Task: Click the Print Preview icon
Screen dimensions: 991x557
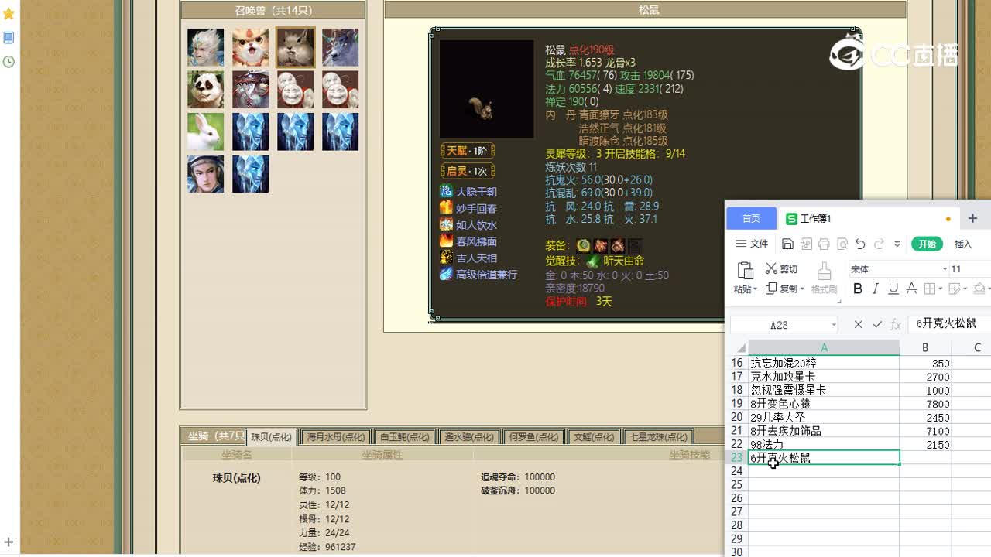Action: tap(842, 244)
